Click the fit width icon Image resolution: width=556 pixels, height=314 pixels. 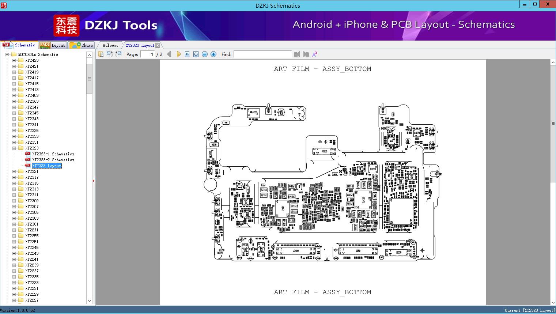click(x=187, y=54)
